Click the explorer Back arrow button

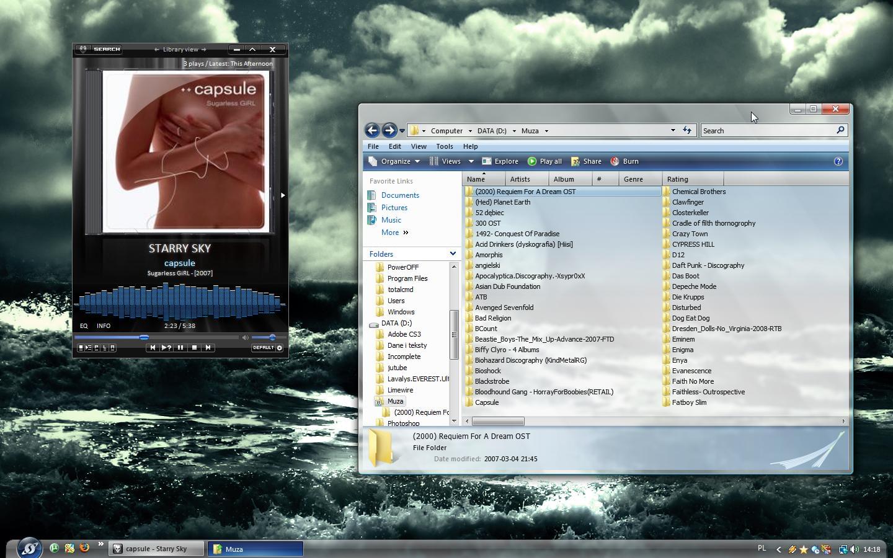[372, 130]
